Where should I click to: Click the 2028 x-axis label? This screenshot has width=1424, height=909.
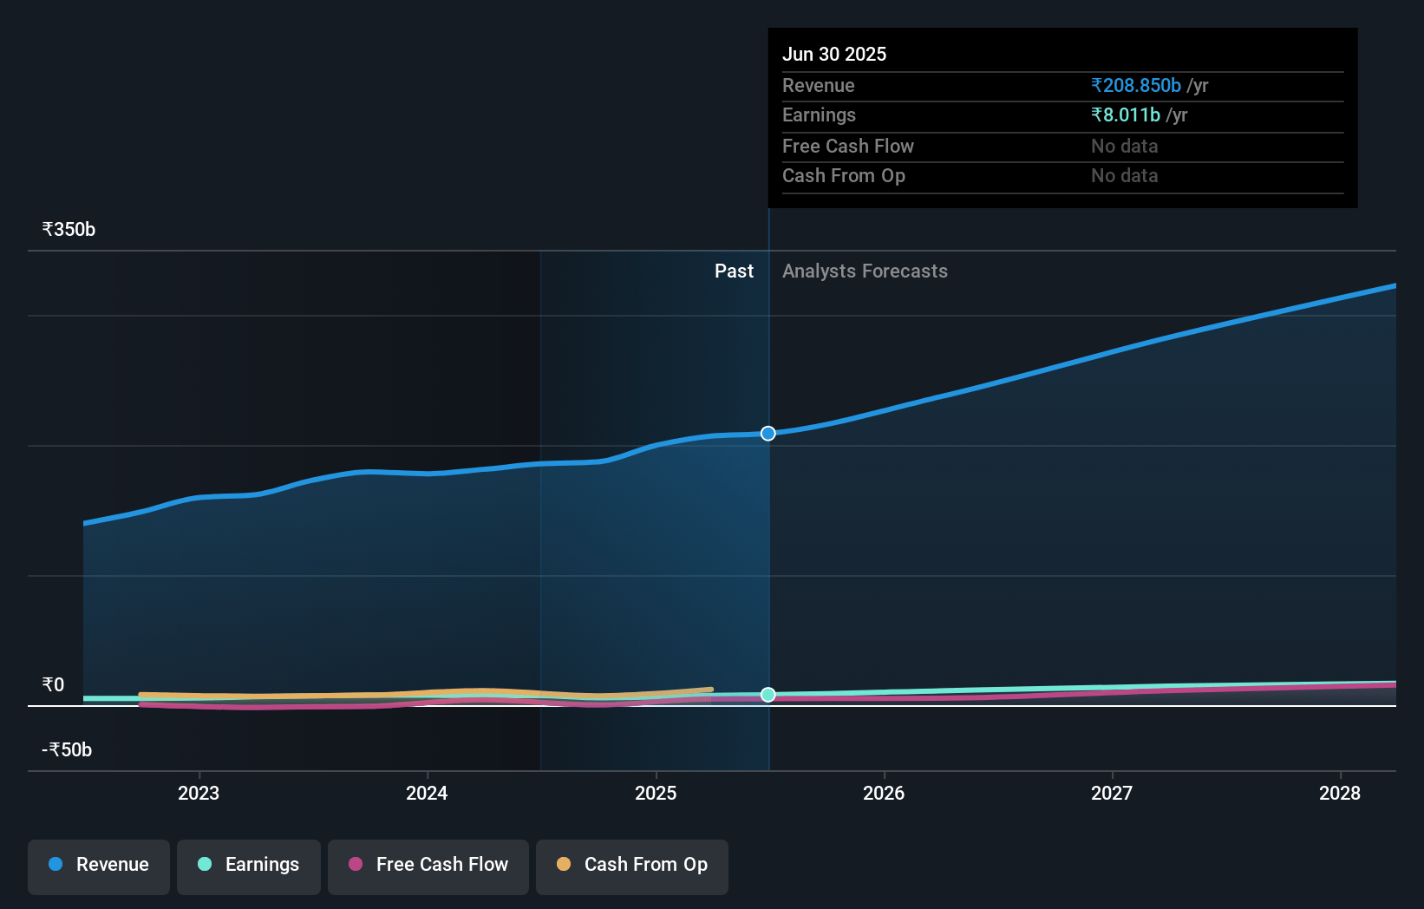point(1340,793)
